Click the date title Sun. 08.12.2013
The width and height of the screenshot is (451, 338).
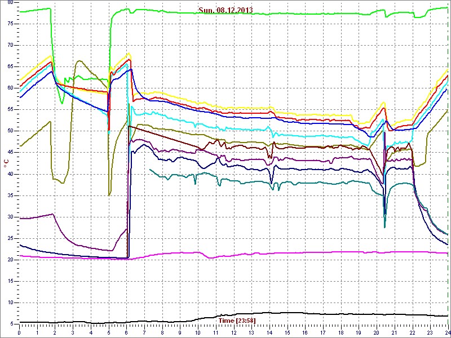point(225,10)
